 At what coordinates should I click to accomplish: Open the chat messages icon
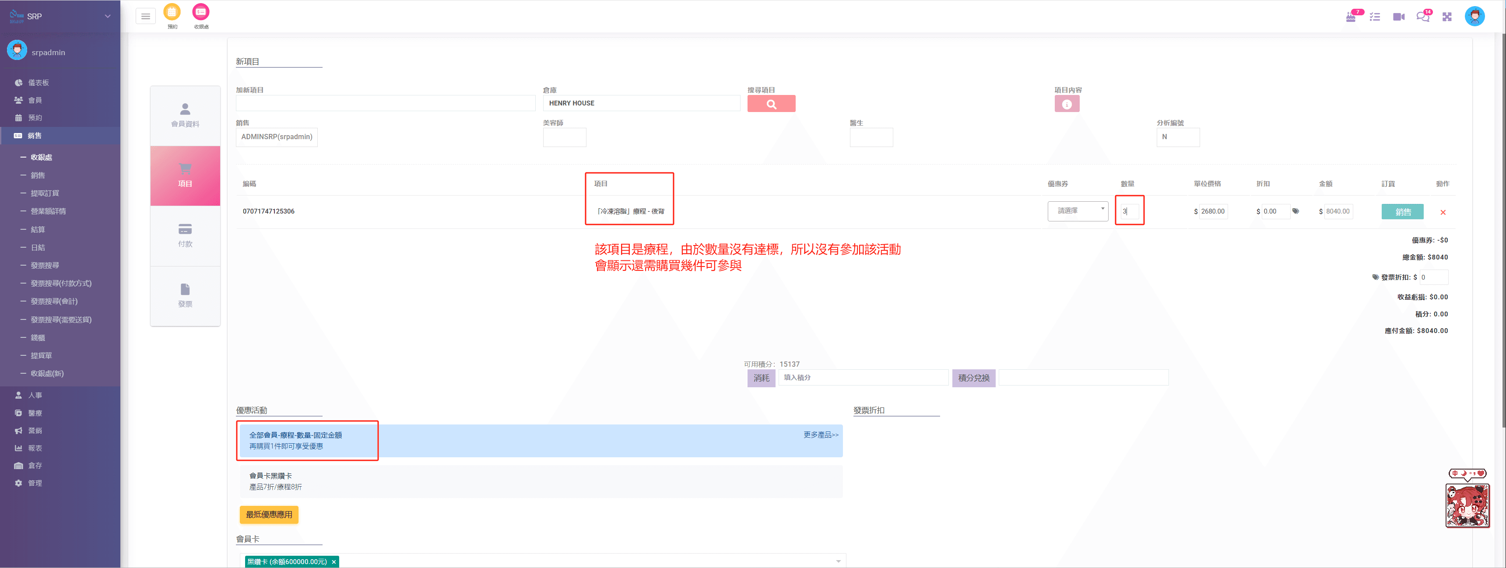point(1422,17)
